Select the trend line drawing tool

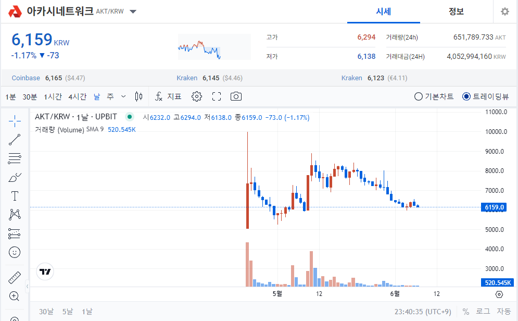[15, 140]
